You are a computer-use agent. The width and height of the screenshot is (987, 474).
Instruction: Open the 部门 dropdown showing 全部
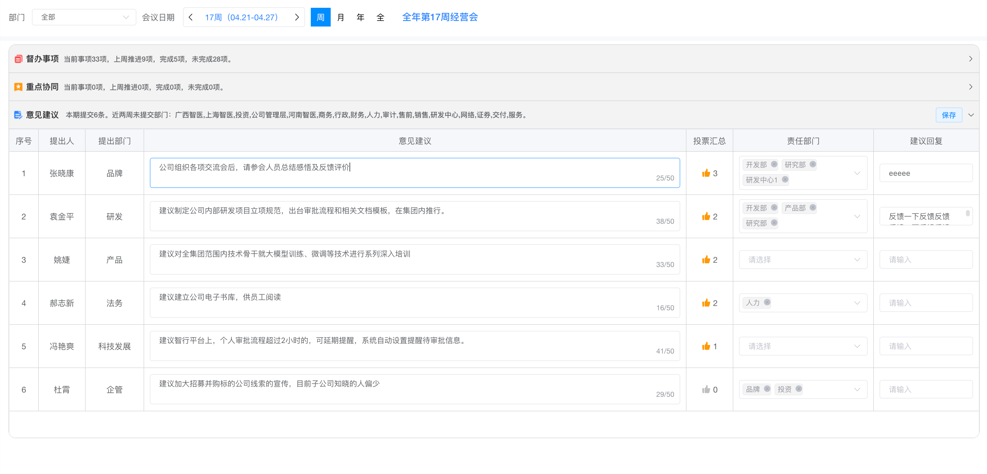coord(84,17)
